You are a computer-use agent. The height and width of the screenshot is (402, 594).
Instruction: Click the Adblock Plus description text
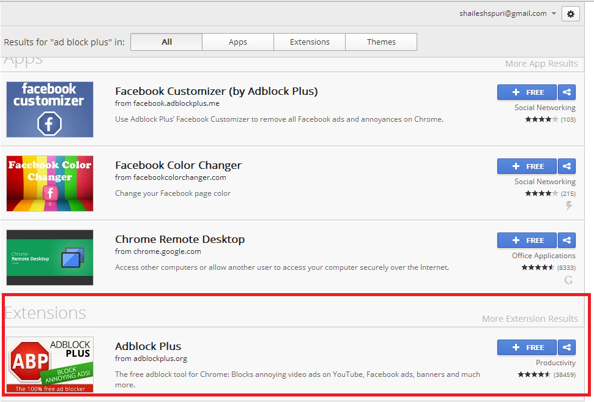coord(297,379)
